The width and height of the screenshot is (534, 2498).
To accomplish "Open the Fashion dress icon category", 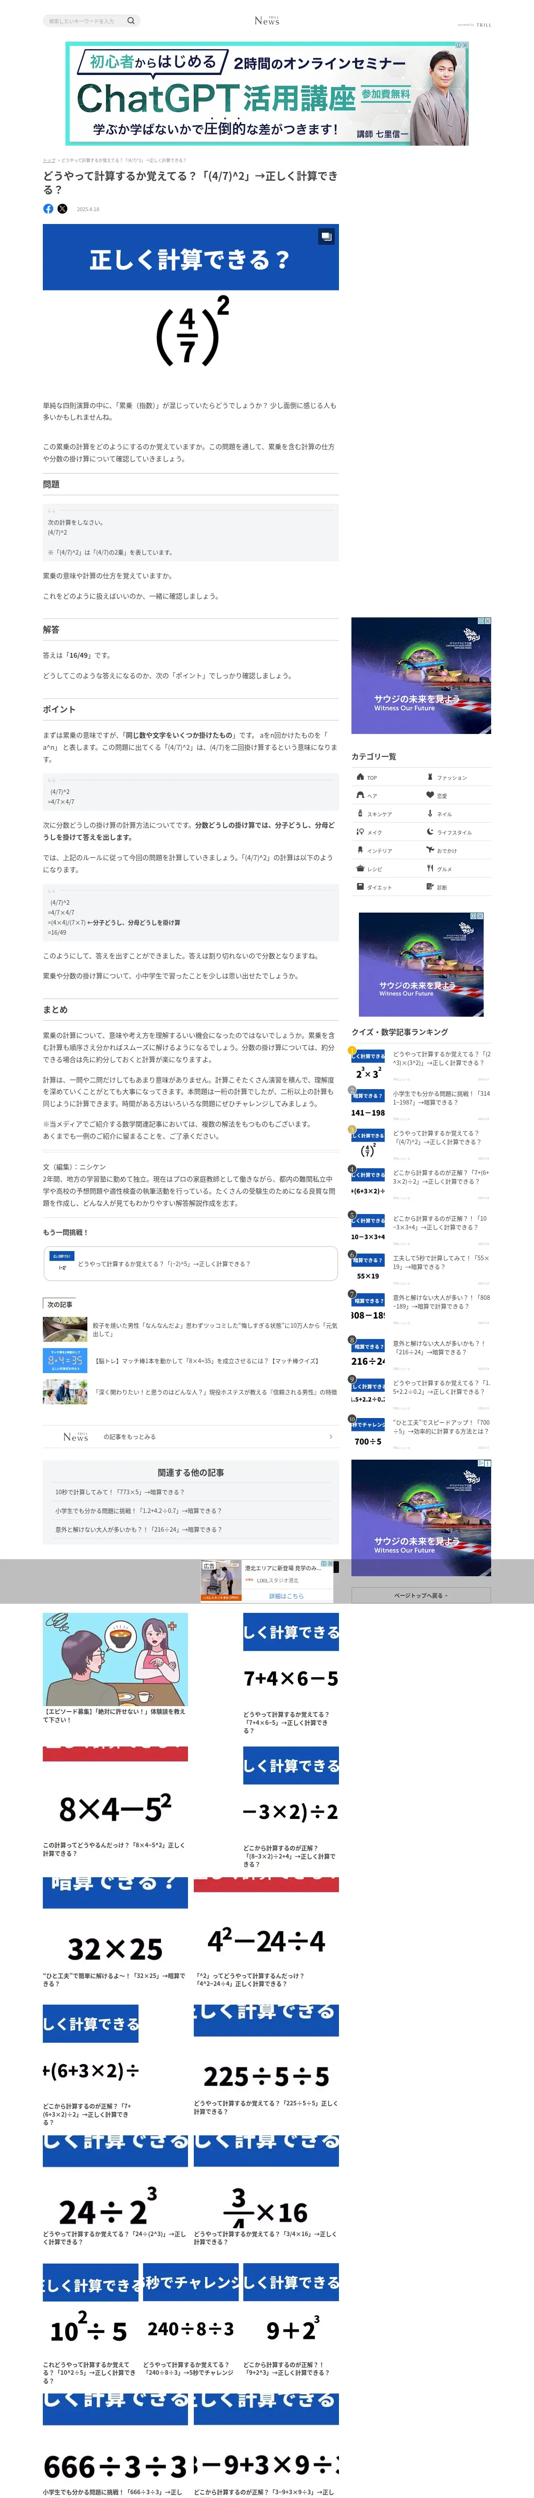I will point(430,777).
